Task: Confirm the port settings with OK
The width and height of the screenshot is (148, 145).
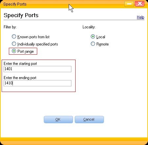Action: [x=58, y=119]
